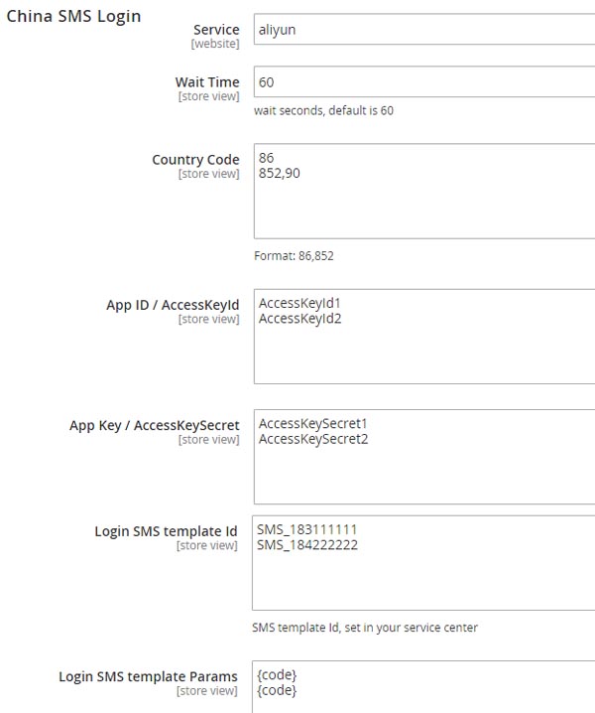Click the China SMS Login section heading
The width and height of the screenshot is (595, 713).
pyautogui.click(x=73, y=16)
